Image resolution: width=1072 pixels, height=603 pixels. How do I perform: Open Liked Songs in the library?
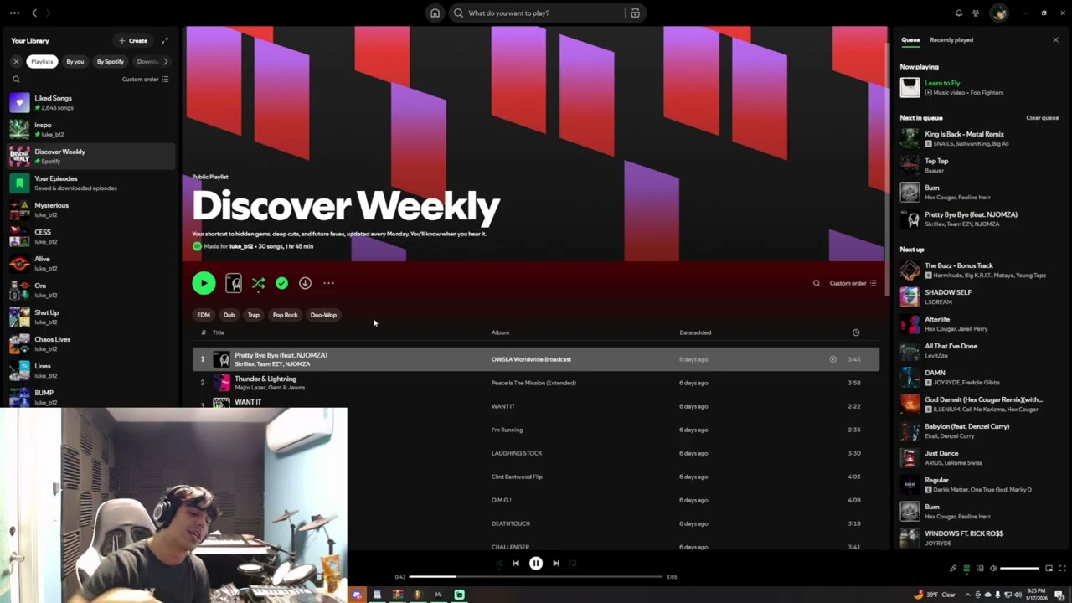pos(90,102)
